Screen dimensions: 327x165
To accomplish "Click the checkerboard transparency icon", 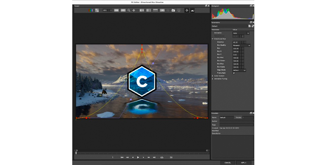I will click(97, 10).
